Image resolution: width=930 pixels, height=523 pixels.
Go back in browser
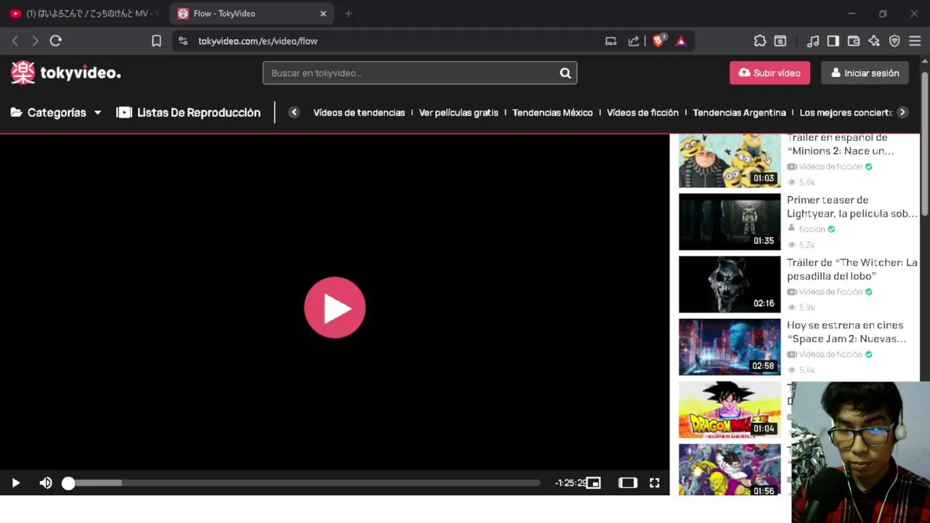[x=15, y=41]
